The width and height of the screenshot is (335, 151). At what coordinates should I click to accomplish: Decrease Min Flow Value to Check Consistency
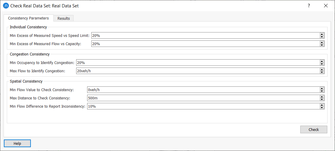click(322, 91)
